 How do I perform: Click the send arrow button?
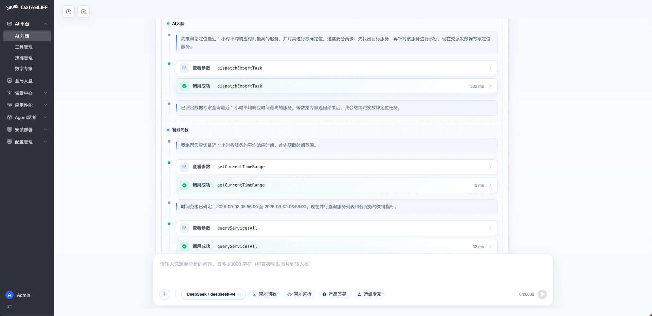pos(542,294)
